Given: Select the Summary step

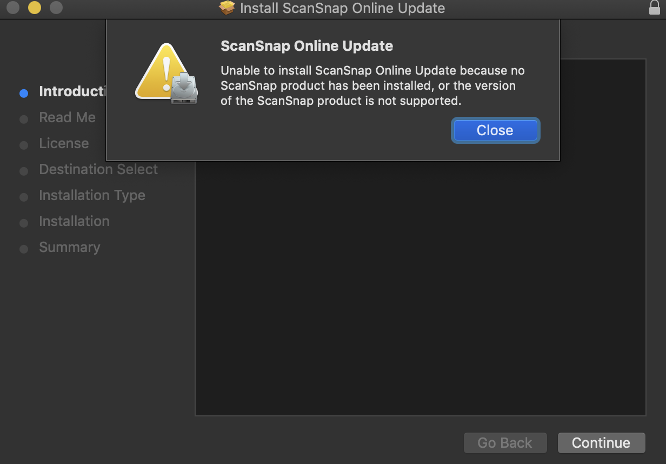Looking at the screenshot, I should (69, 247).
